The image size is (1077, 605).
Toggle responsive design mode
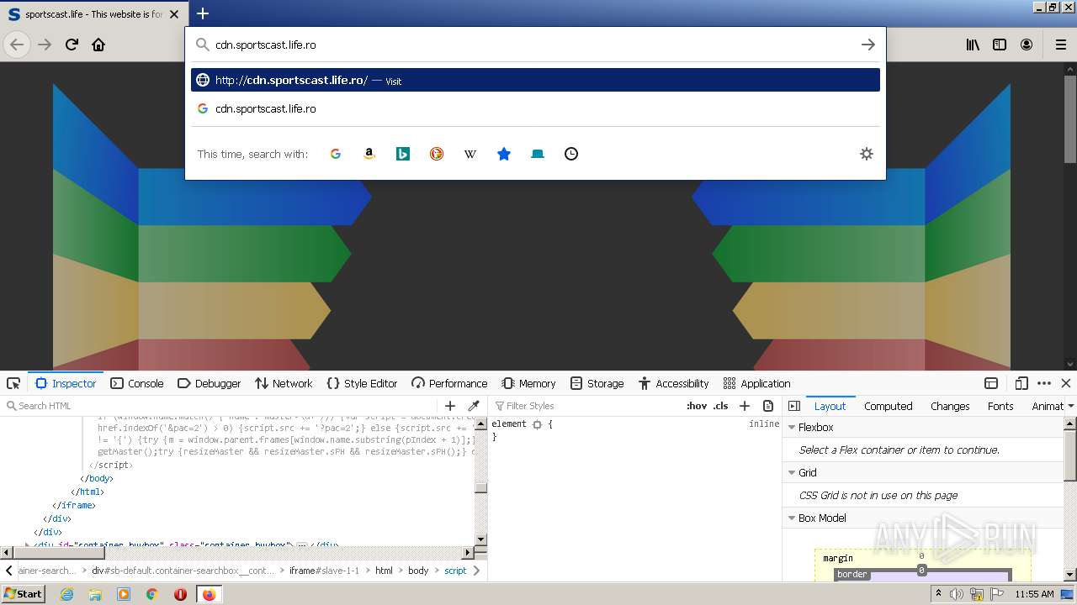tap(1021, 383)
